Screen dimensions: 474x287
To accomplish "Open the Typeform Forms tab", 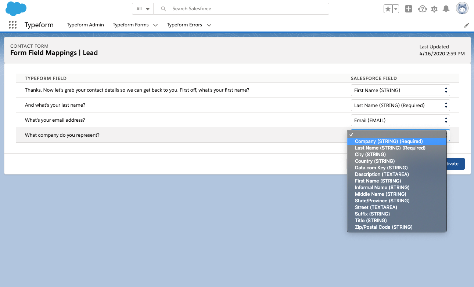I will [131, 25].
